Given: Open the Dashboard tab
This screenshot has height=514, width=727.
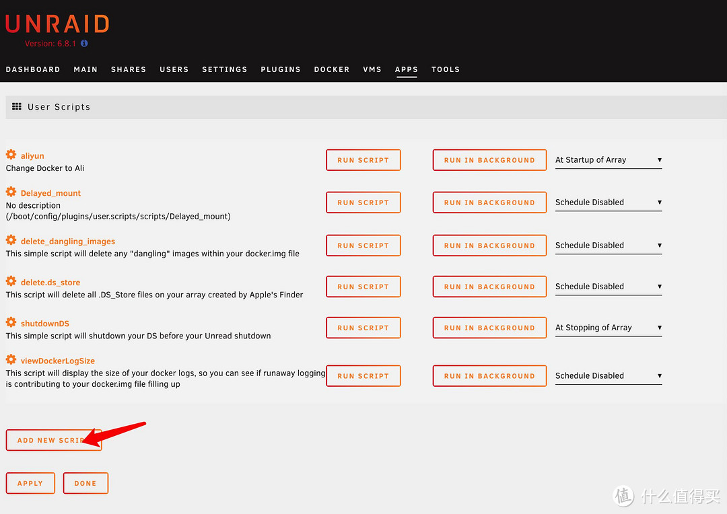Looking at the screenshot, I should pyautogui.click(x=33, y=69).
